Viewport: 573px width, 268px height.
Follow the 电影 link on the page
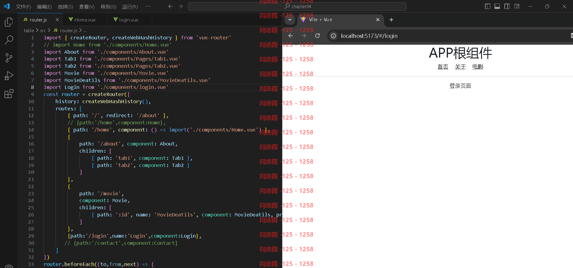[x=478, y=67]
